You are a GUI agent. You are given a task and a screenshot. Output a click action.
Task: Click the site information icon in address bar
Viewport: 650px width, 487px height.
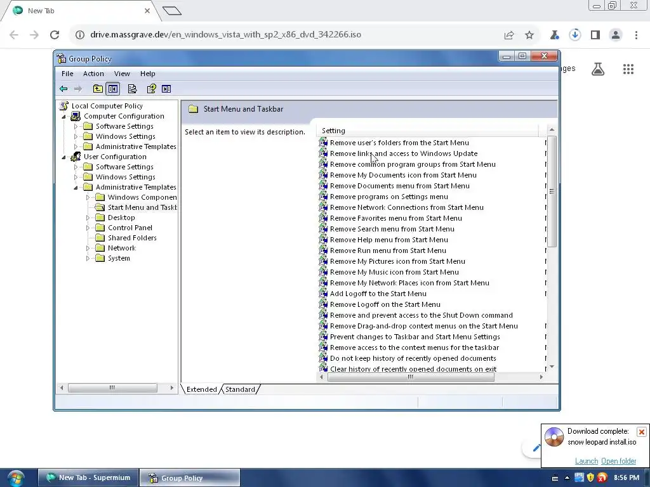[80, 35]
